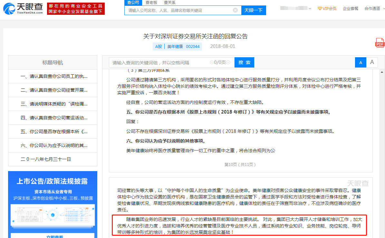Open the 企业套餐 link

tap(351, 9)
